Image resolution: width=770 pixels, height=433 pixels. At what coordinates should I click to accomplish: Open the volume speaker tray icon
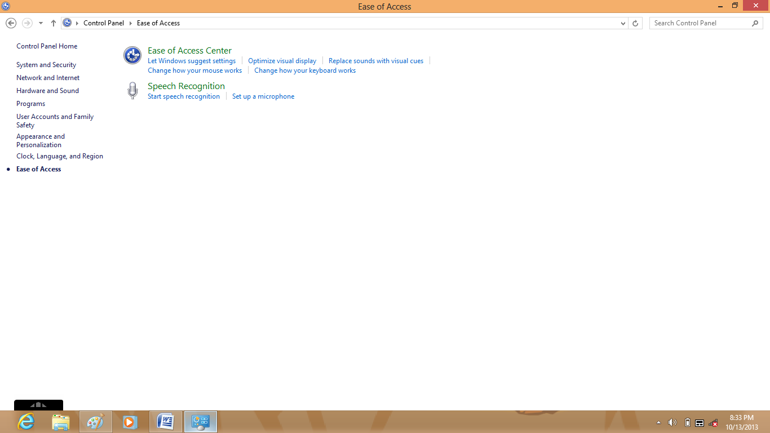(x=672, y=422)
